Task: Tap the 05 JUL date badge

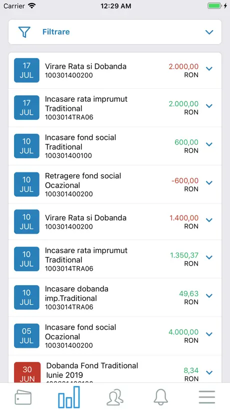Action: click(26, 336)
